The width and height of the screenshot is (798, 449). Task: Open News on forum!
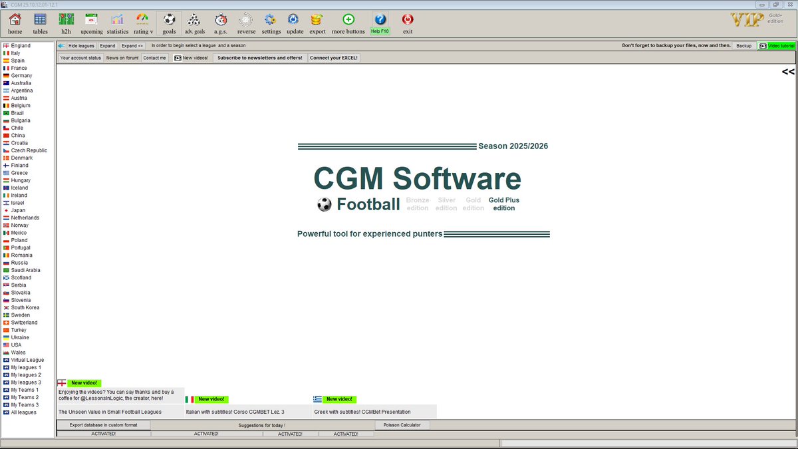122,58
